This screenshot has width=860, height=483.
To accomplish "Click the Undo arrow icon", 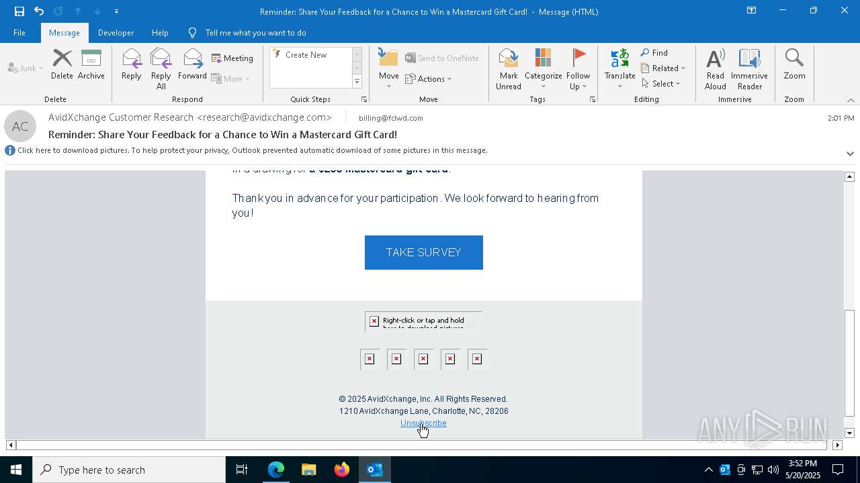I will click(39, 11).
